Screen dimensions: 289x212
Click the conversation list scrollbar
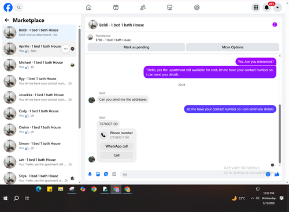coord(80,78)
